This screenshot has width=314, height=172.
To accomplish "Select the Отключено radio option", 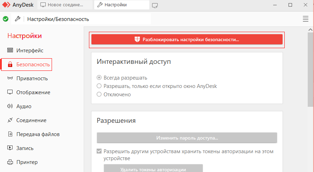I will 99,95.
